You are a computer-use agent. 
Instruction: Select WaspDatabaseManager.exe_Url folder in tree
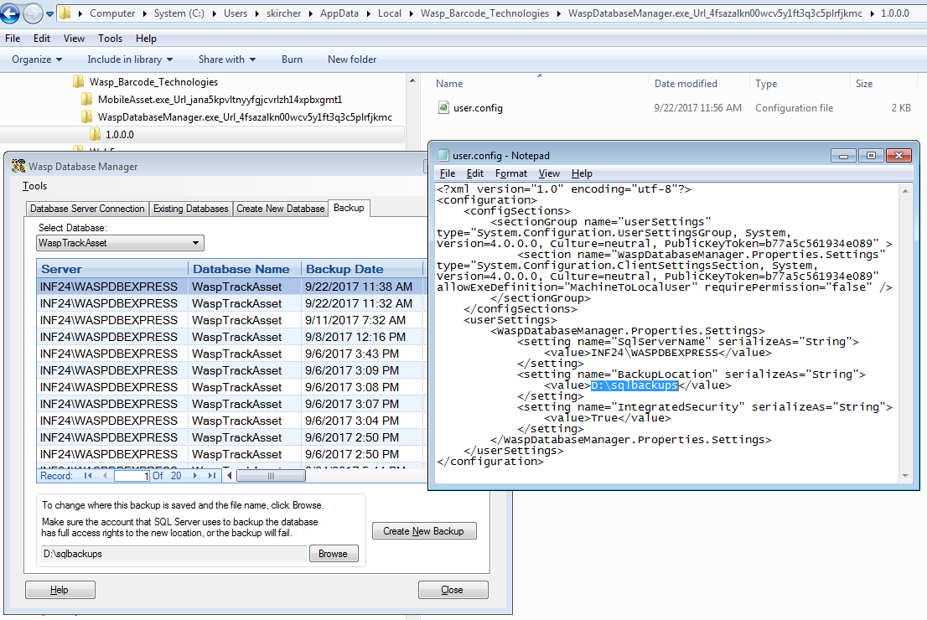245,117
